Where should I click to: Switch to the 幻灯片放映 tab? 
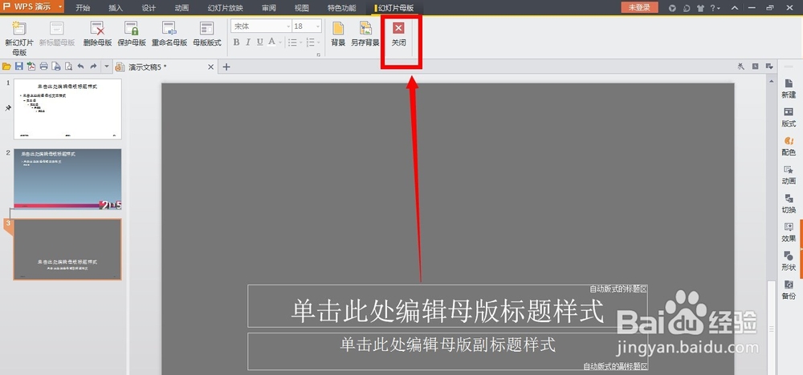pos(226,8)
